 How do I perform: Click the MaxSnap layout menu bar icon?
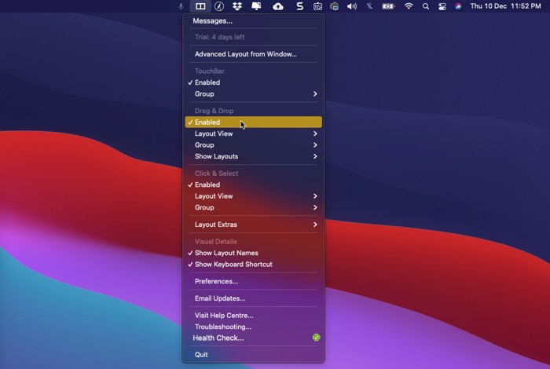(200, 6)
